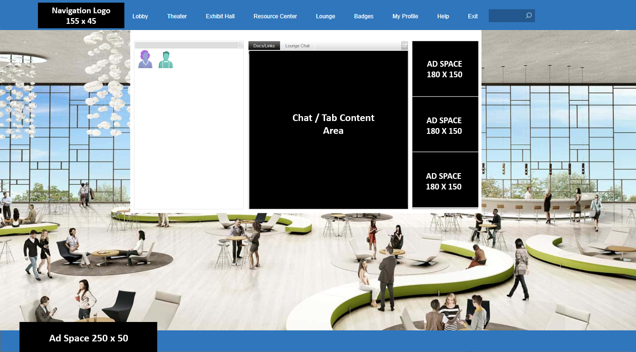
Task: Select the purple female avatar
Action: (145, 59)
